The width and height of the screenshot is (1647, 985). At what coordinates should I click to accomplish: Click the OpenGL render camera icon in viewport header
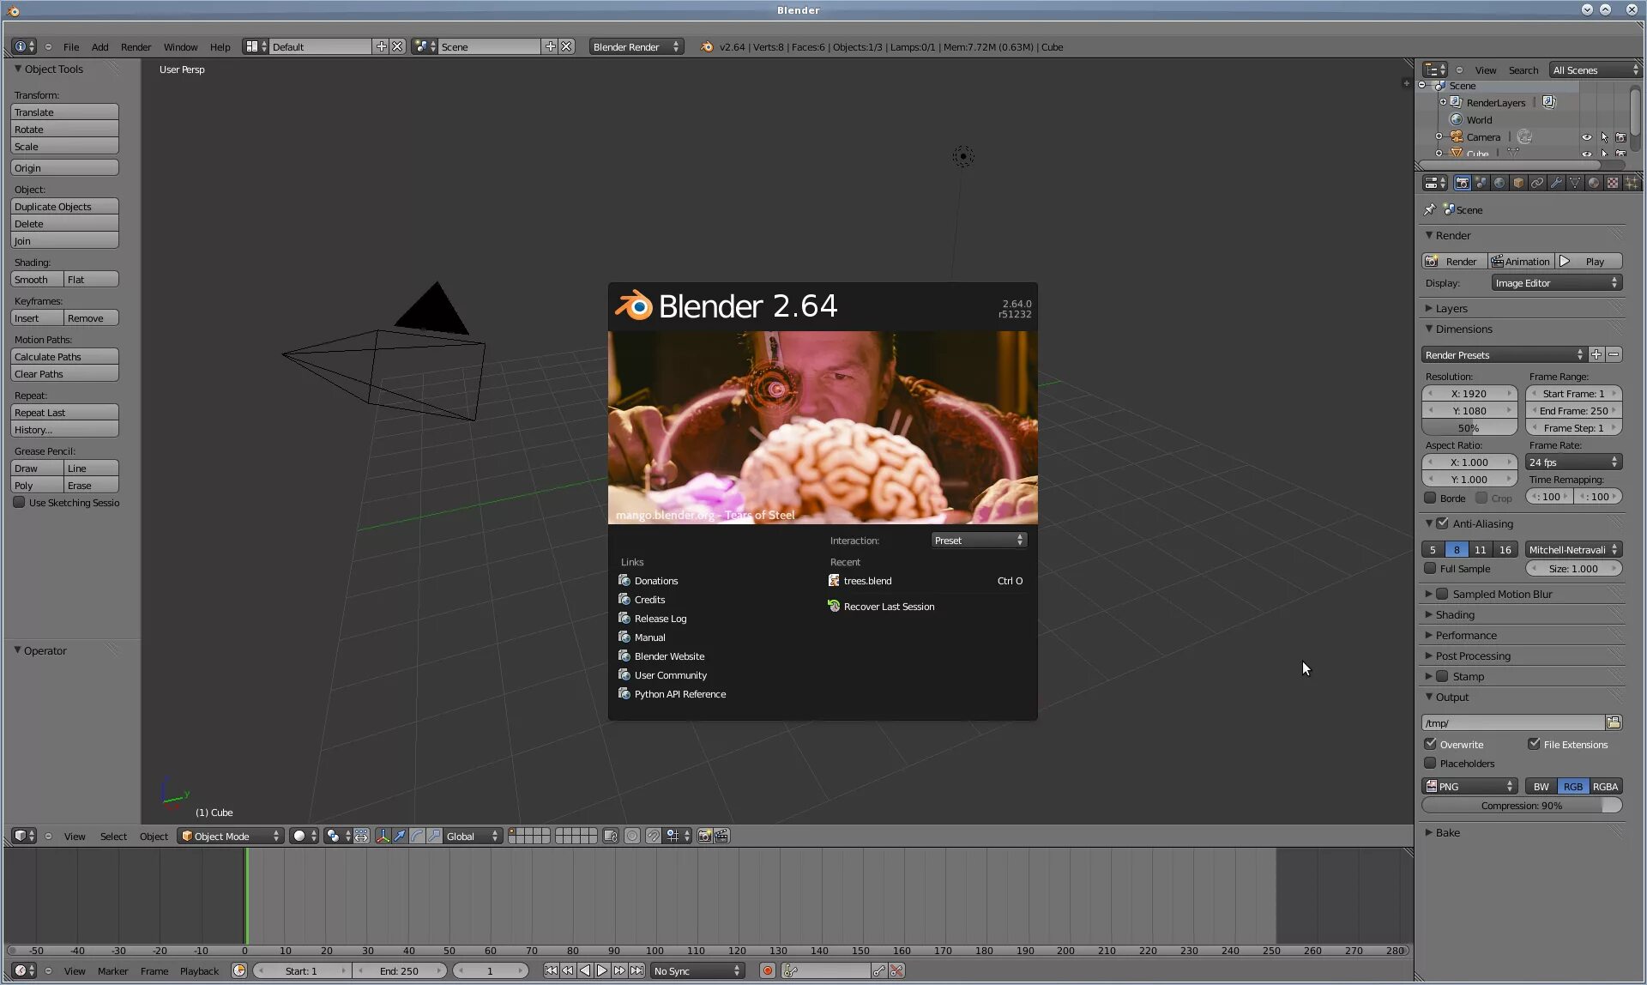tap(704, 836)
